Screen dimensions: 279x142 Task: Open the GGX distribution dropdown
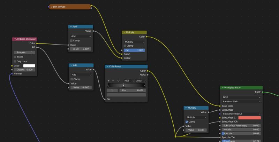coord(241,97)
